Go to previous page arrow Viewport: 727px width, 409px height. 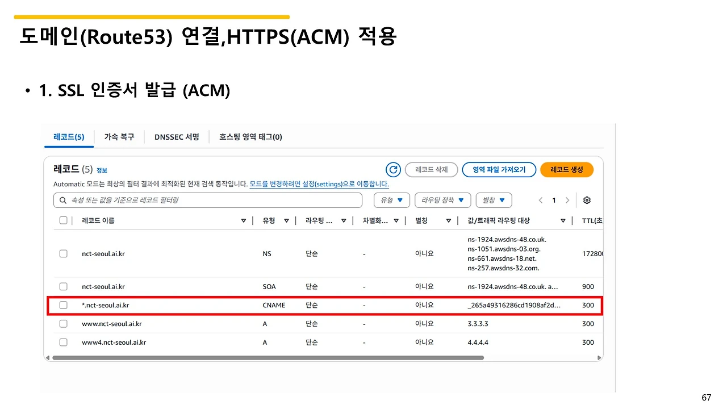[x=541, y=200]
